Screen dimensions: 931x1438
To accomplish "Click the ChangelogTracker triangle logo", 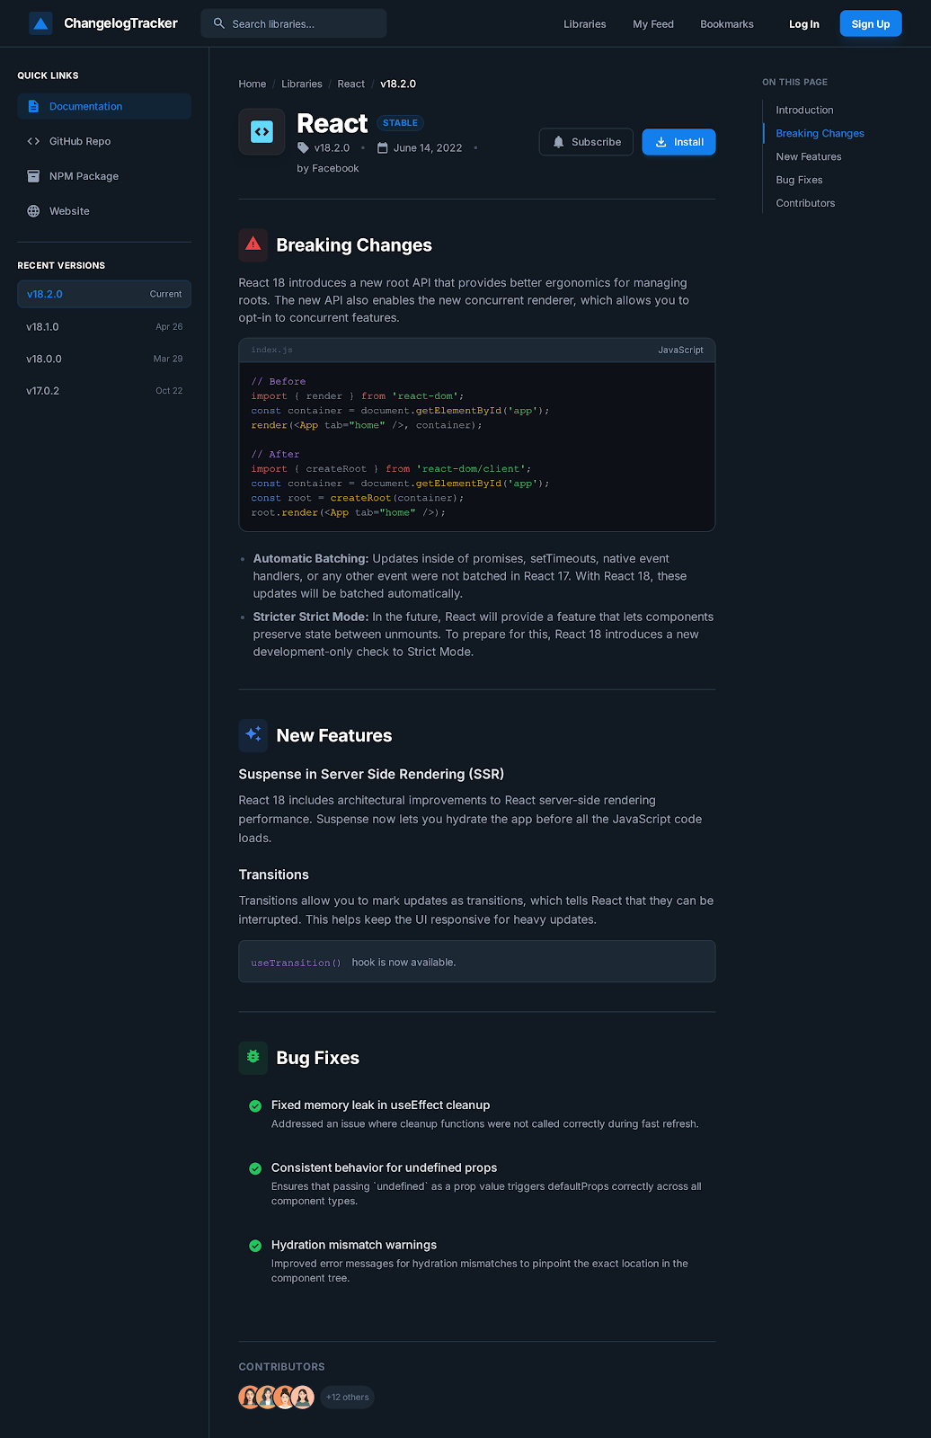I will 40,23.
